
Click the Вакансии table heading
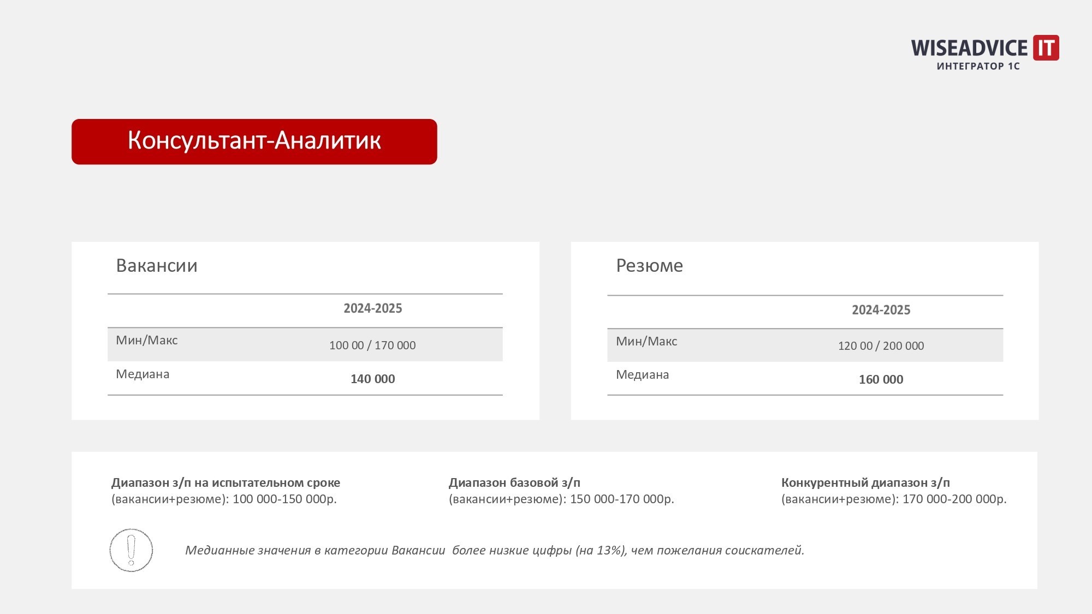coord(157,265)
